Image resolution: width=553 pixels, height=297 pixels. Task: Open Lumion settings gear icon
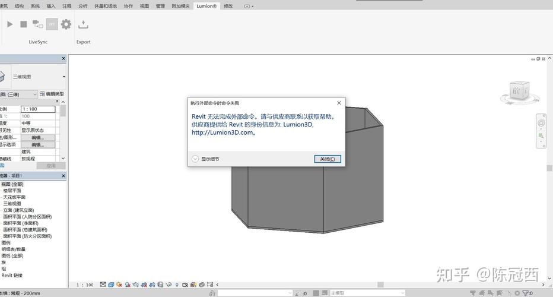(66, 24)
